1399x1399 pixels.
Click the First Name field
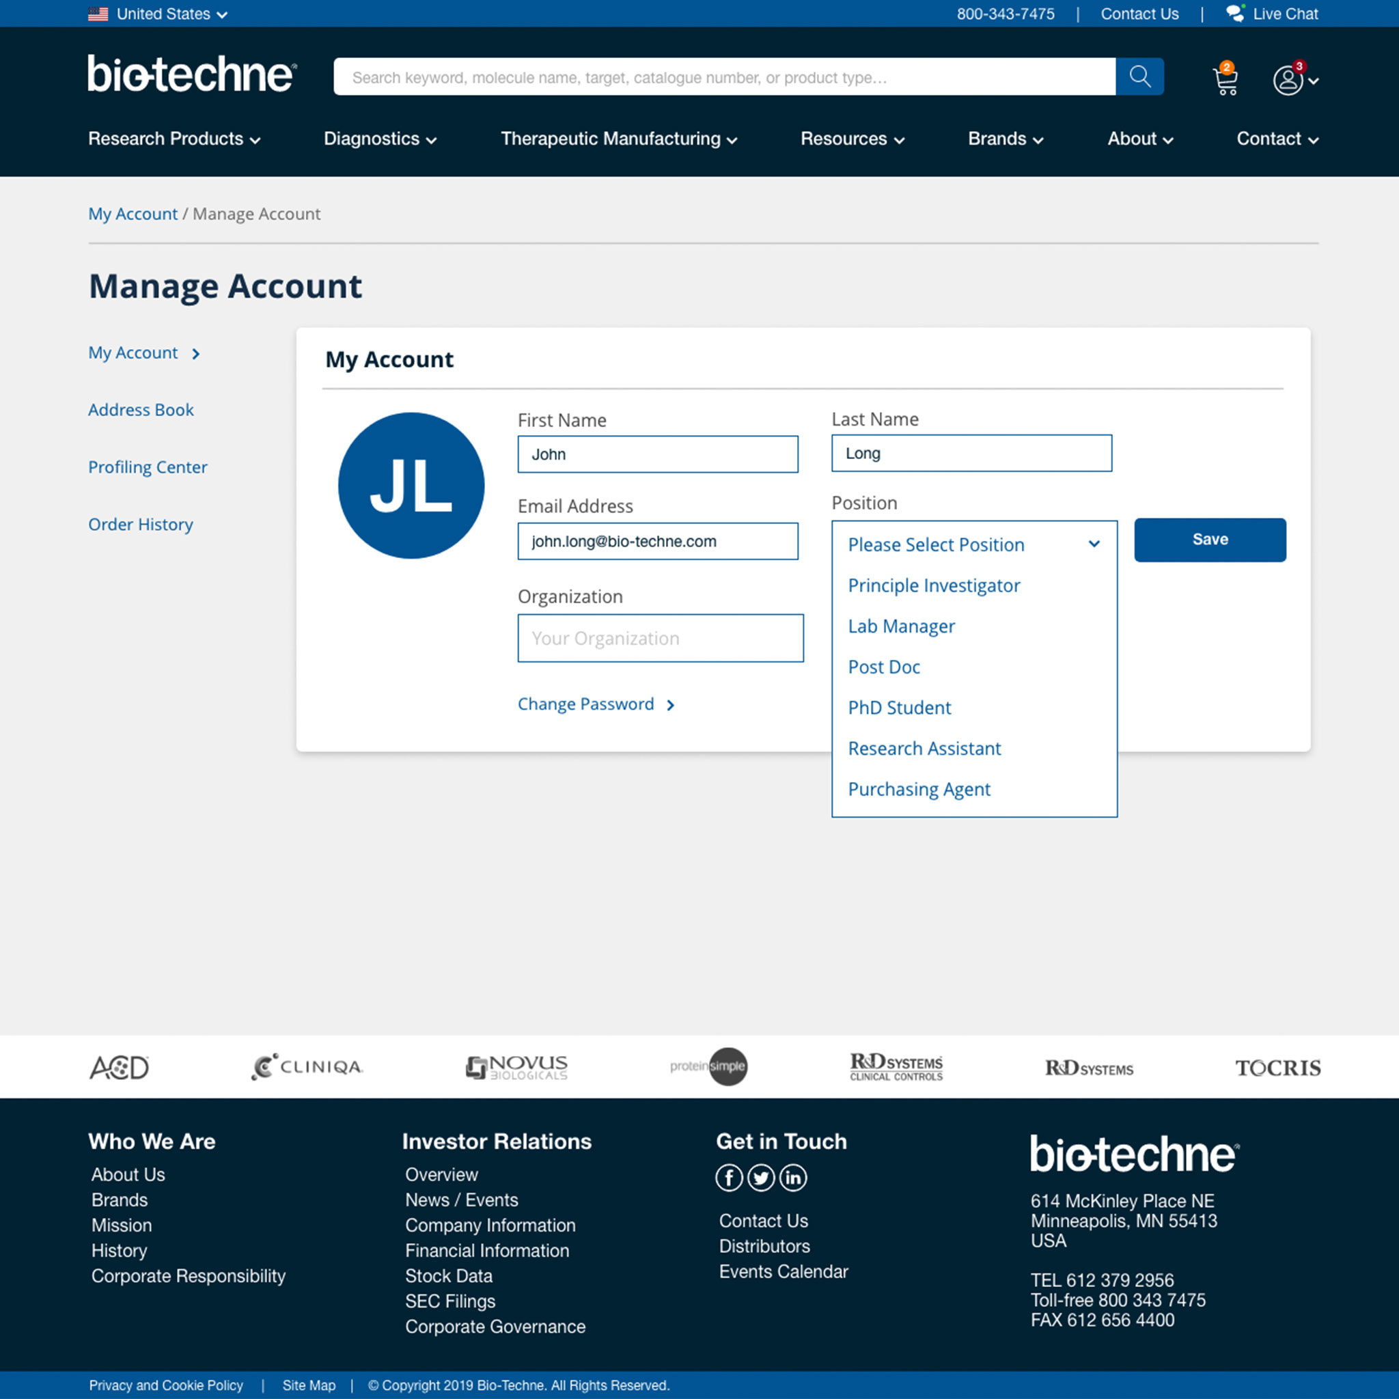[x=658, y=454]
